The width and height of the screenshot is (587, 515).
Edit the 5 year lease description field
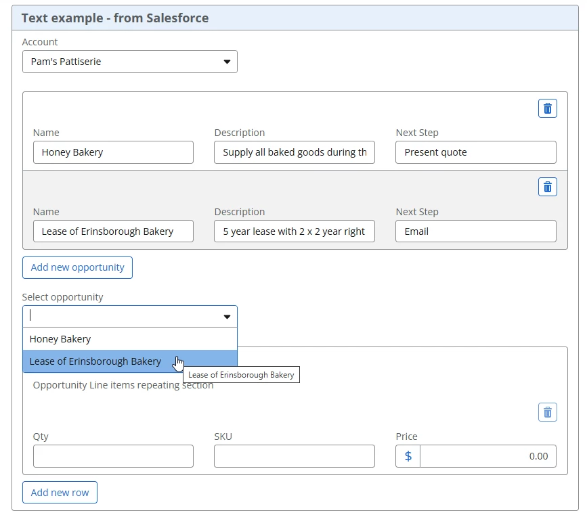tap(294, 231)
